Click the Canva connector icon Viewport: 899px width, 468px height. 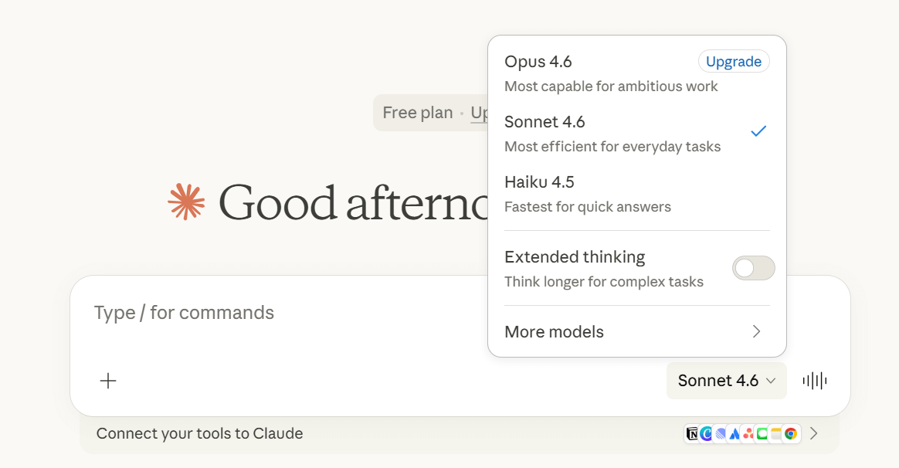coord(706,434)
